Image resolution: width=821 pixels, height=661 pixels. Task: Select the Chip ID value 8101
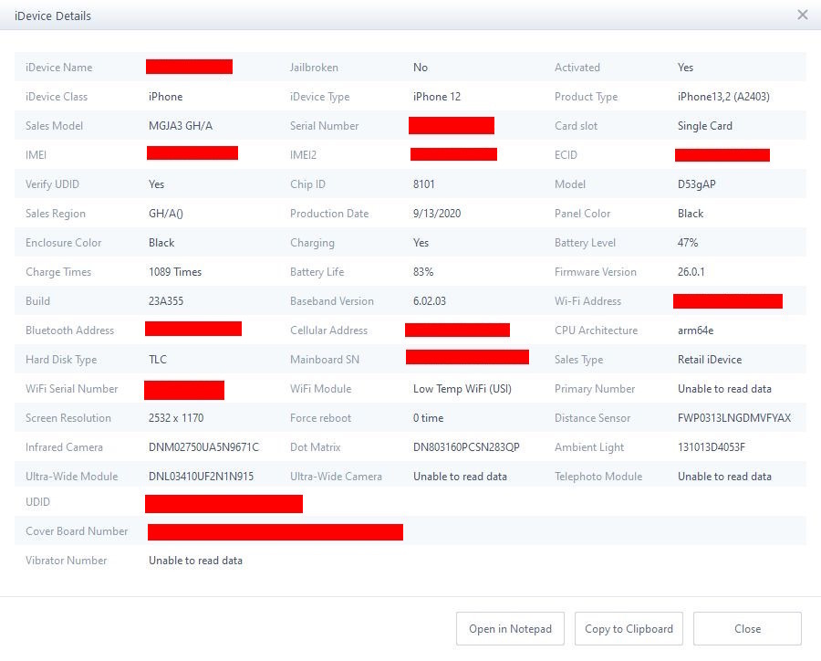[x=423, y=184]
